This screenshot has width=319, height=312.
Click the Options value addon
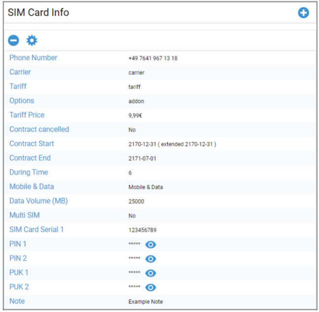(x=136, y=101)
